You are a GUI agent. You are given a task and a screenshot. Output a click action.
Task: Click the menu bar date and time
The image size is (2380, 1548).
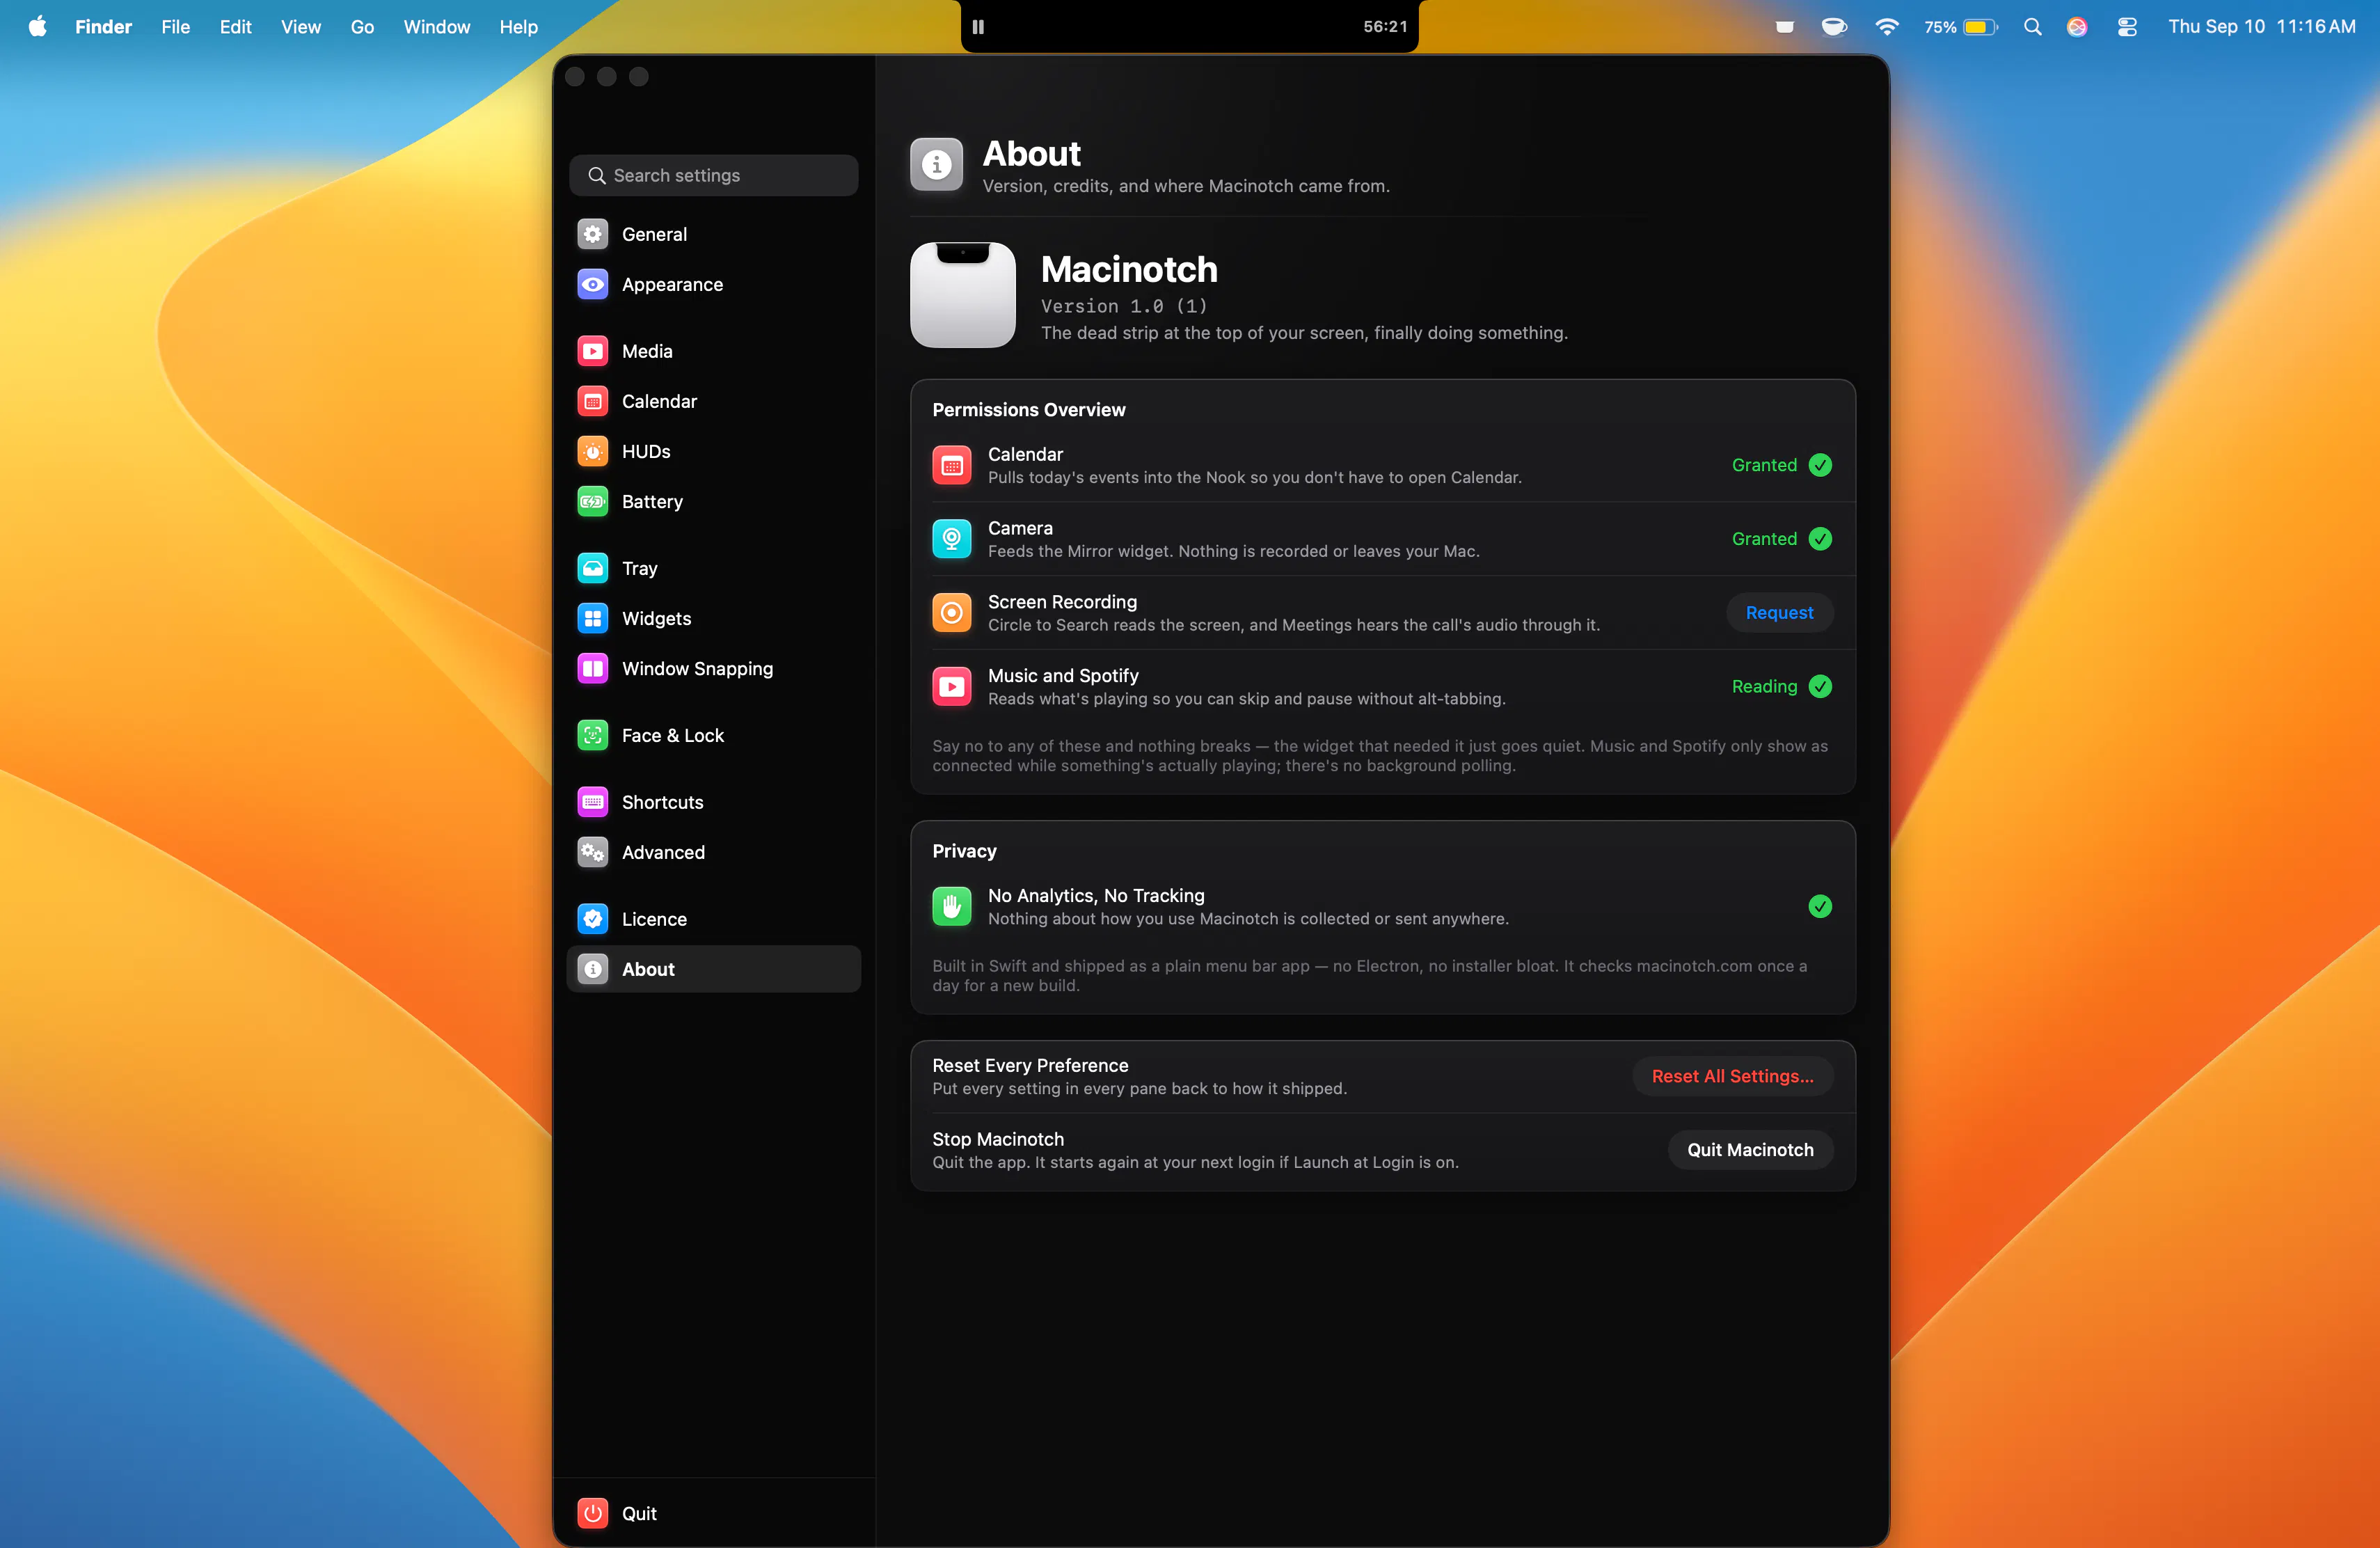click(2262, 27)
